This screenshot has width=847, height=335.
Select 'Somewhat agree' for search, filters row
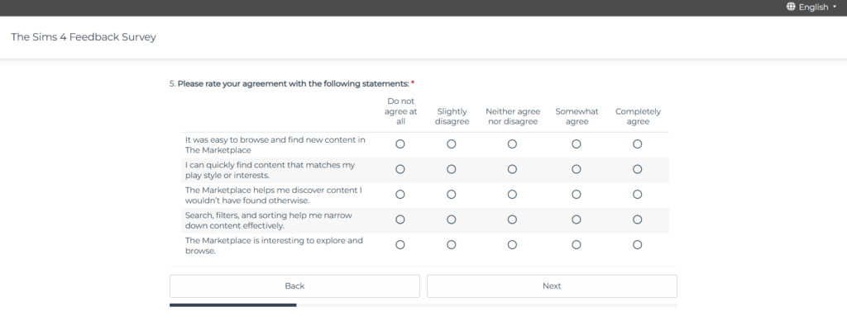(577, 219)
